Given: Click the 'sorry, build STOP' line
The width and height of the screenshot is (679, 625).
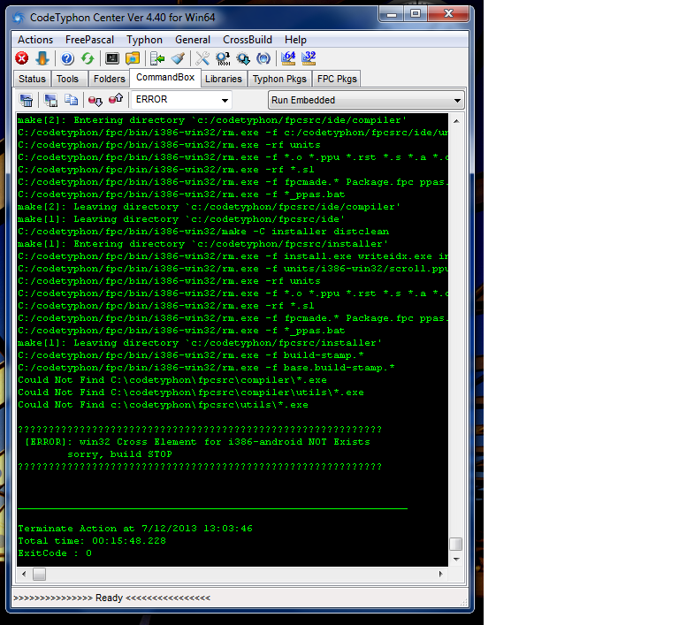Looking at the screenshot, I should point(119,454).
